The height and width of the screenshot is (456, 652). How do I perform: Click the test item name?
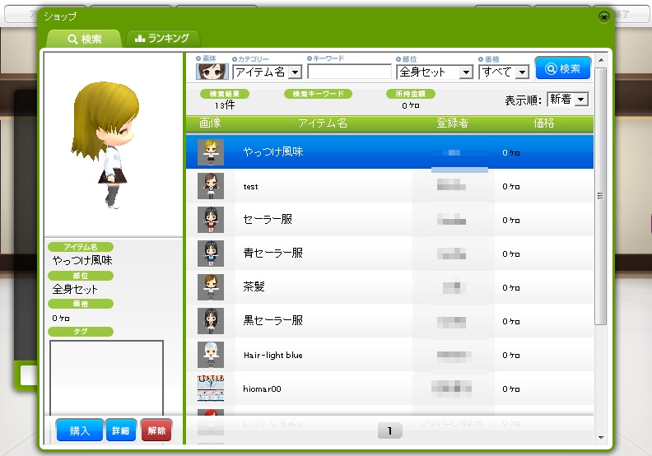[x=250, y=187]
